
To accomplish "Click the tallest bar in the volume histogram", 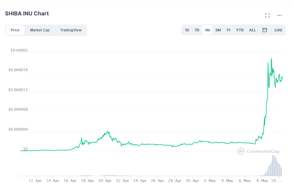I will point(273,165).
